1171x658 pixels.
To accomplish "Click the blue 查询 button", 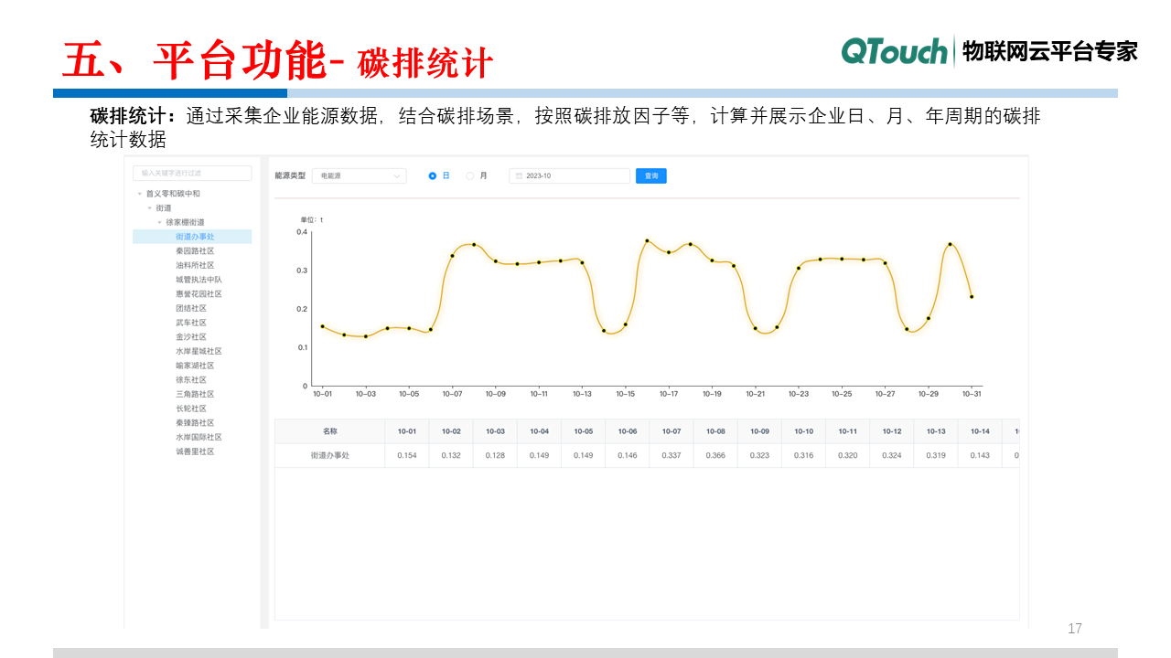I will pos(650,176).
